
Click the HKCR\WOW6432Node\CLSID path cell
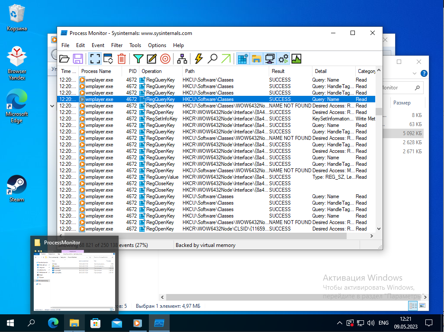click(x=225, y=229)
